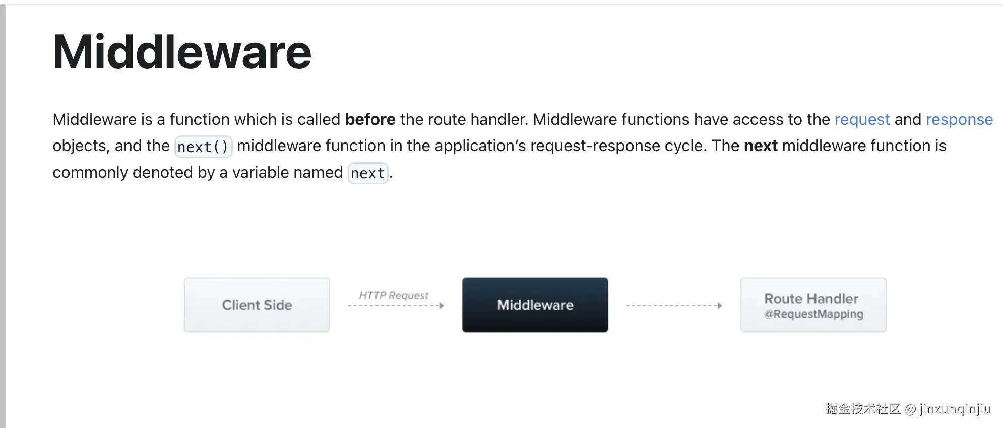
Task: Click the Route Handler diagram box
Action: click(813, 305)
